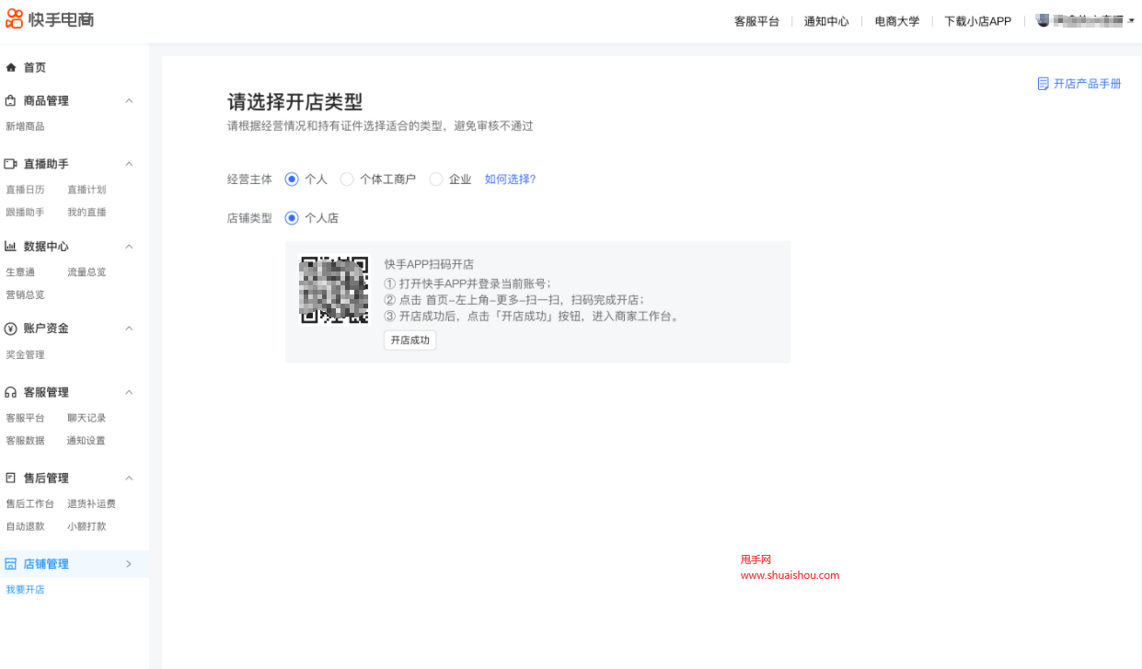The height and width of the screenshot is (669, 1142).
Task: Open 生意通 sidebar link
Action: tap(20, 271)
